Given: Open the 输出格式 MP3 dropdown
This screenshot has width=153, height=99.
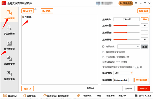Looking at the screenshot, I should pos(123,73).
